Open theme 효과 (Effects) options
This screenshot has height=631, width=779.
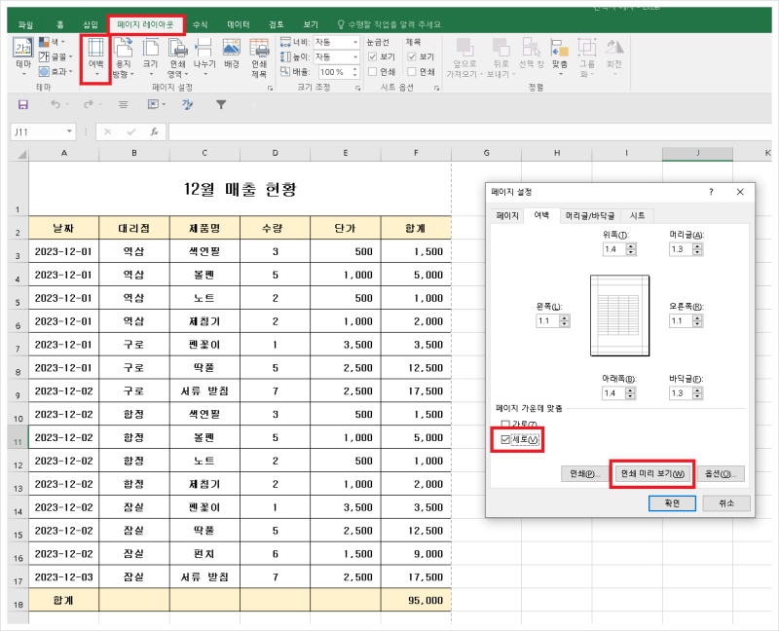56,71
